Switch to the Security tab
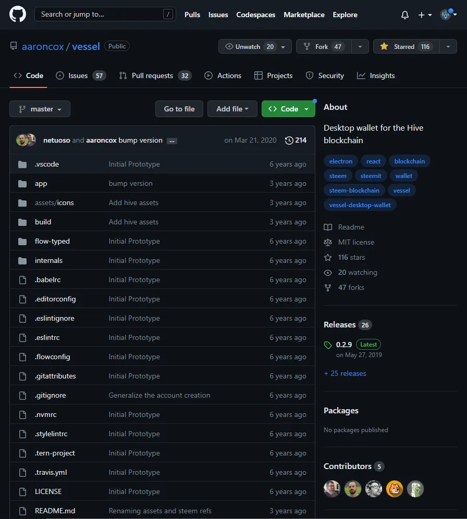467x519 pixels. click(x=325, y=76)
